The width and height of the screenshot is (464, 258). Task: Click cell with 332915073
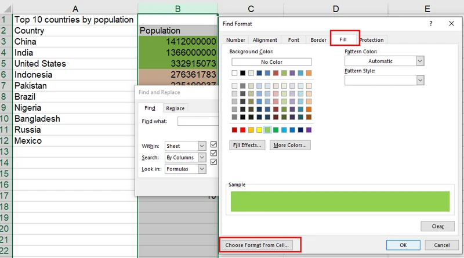177,64
